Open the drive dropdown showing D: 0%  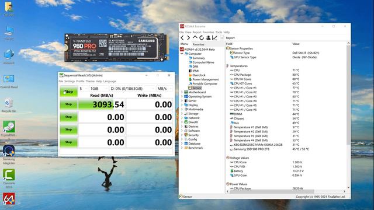pos(132,89)
